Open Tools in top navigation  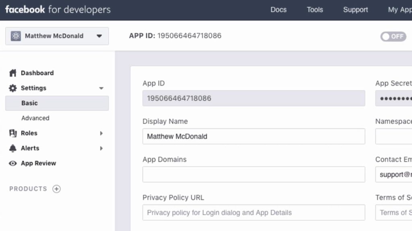click(315, 10)
